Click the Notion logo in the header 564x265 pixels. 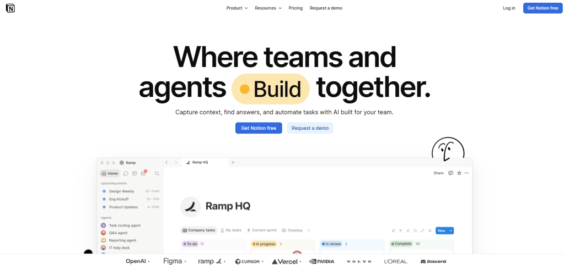click(x=10, y=8)
